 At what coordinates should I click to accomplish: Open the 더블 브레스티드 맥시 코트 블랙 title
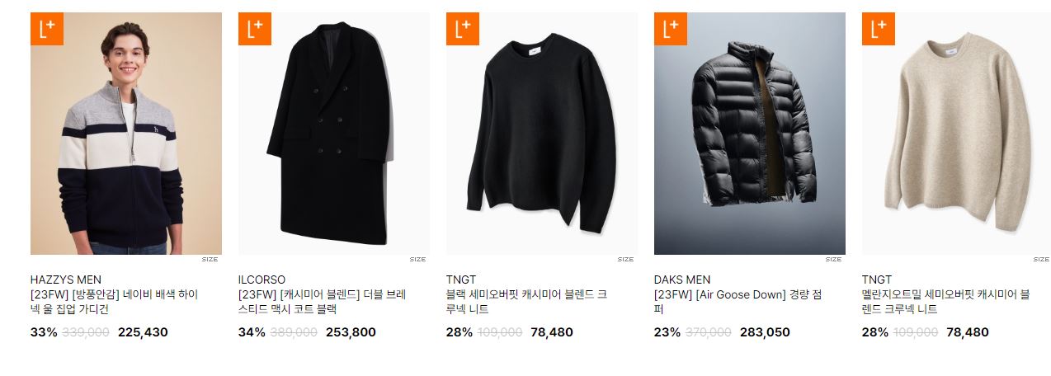coord(323,302)
